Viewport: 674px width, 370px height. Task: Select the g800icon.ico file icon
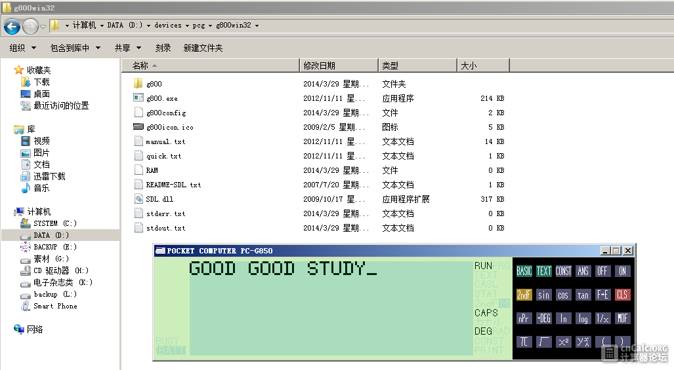[x=138, y=126]
